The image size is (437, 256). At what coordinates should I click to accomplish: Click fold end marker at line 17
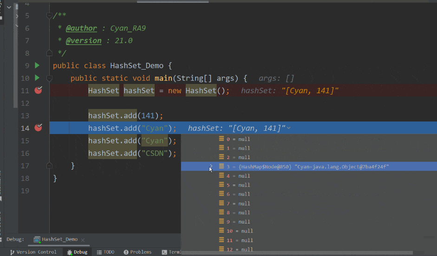[x=49, y=166]
